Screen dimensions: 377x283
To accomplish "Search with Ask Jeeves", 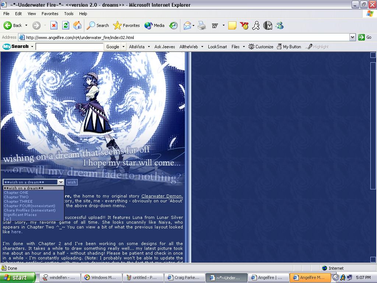I will (x=165, y=47).
